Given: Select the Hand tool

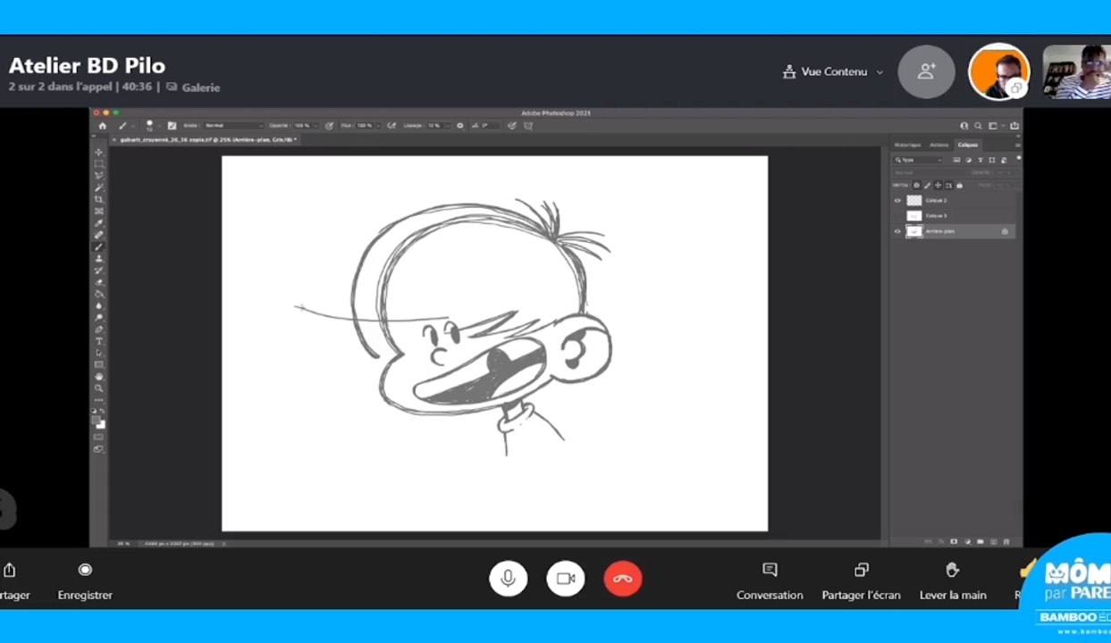Looking at the screenshot, I should pyautogui.click(x=99, y=376).
